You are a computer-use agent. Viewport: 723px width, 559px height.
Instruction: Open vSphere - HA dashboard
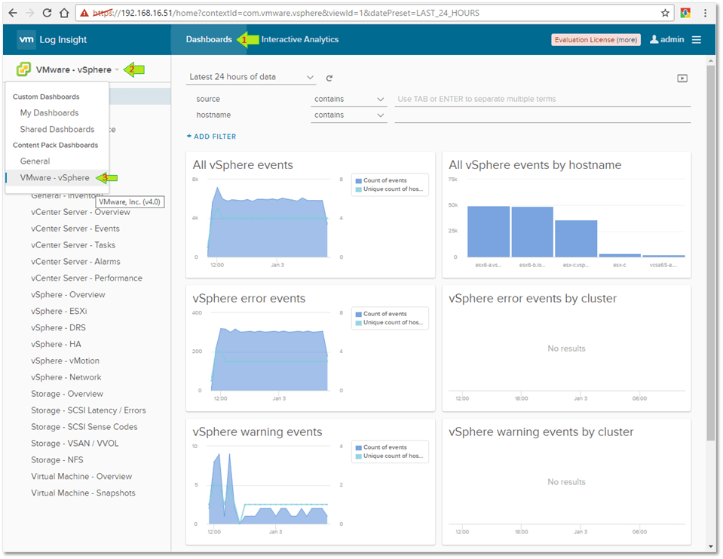click(57, 345)
